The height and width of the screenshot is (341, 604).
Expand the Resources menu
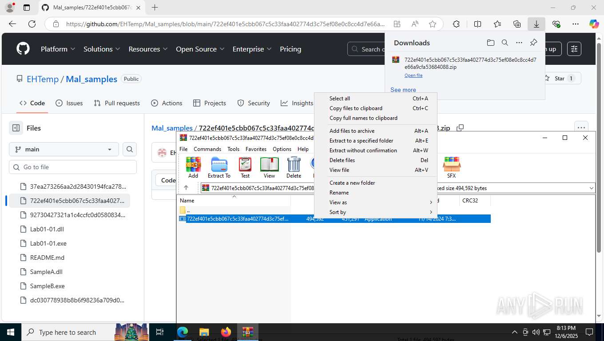point(148,49)
